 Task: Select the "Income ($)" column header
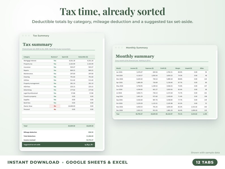(134, 68)
